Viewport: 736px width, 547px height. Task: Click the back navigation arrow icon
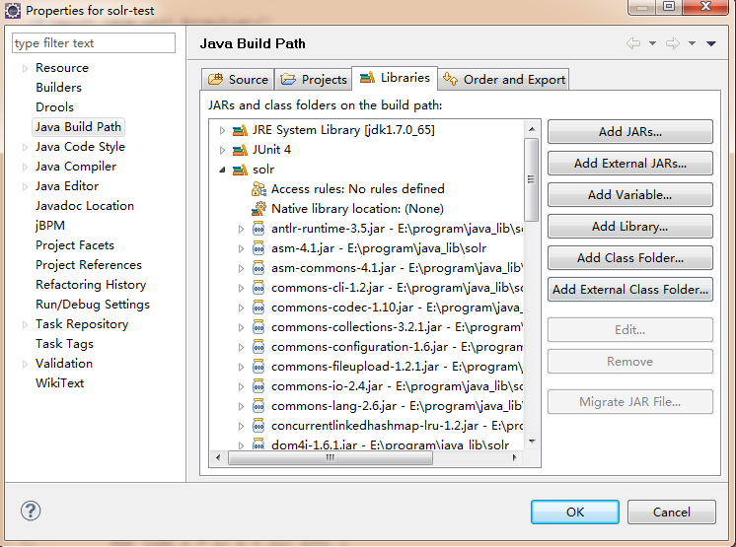click(x=633, y=43)
